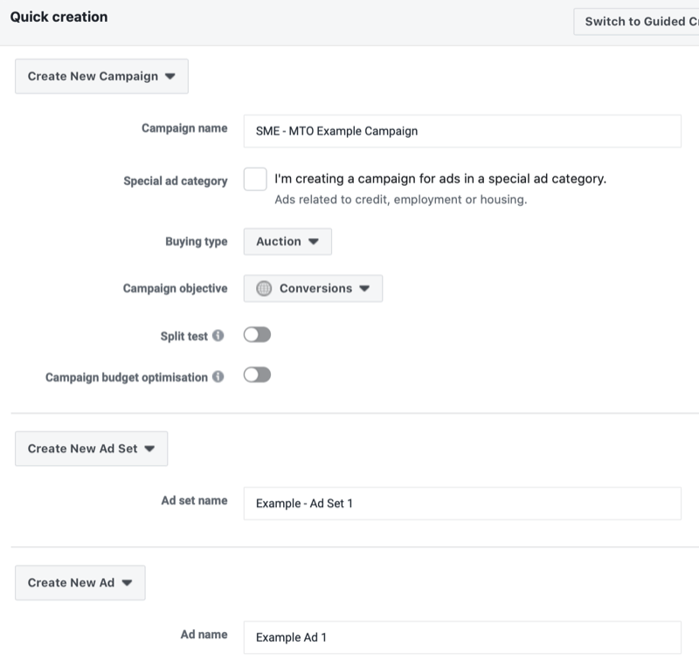Click the Create New Campaign arrow icon
Screen dimensions: 699x666
[x=170, y=76]
